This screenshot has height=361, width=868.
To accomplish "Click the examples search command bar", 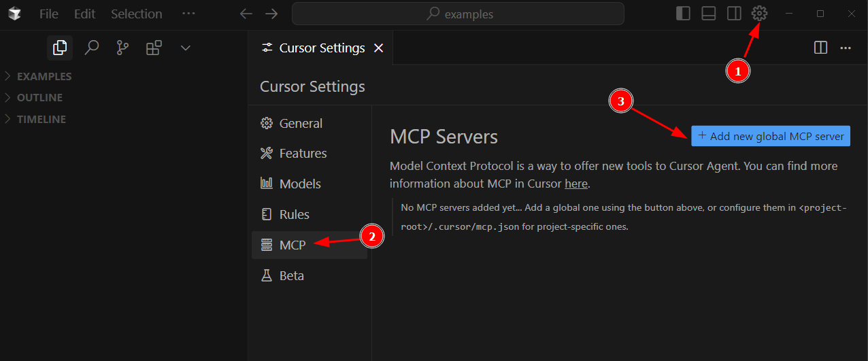I will pyautogui.click(x=458, y=14).
